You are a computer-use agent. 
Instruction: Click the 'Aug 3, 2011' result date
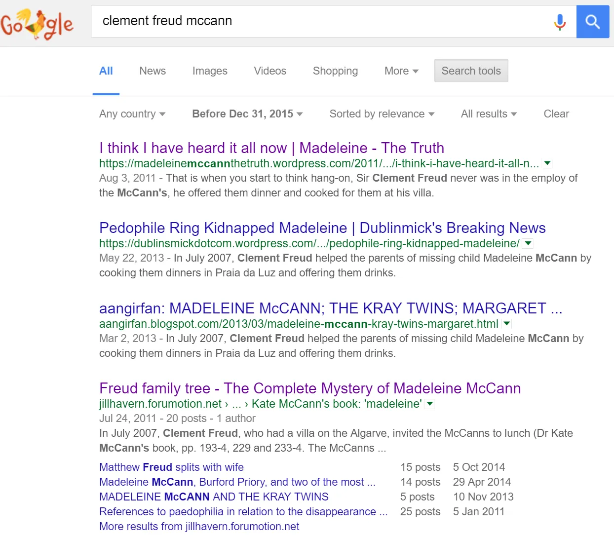(x=127, y=178)
